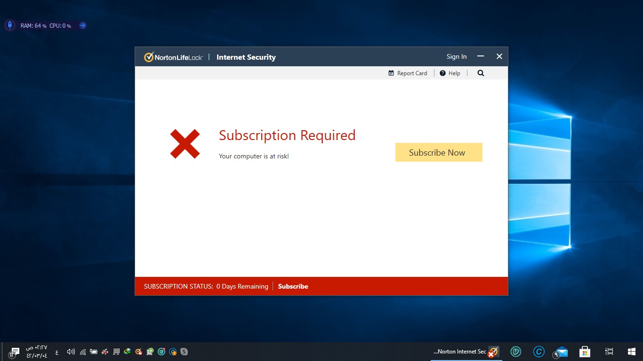The width and height of the screenshot is (643, 361).
Task: Click the taskbar clock and date
Action: (37, 352)
